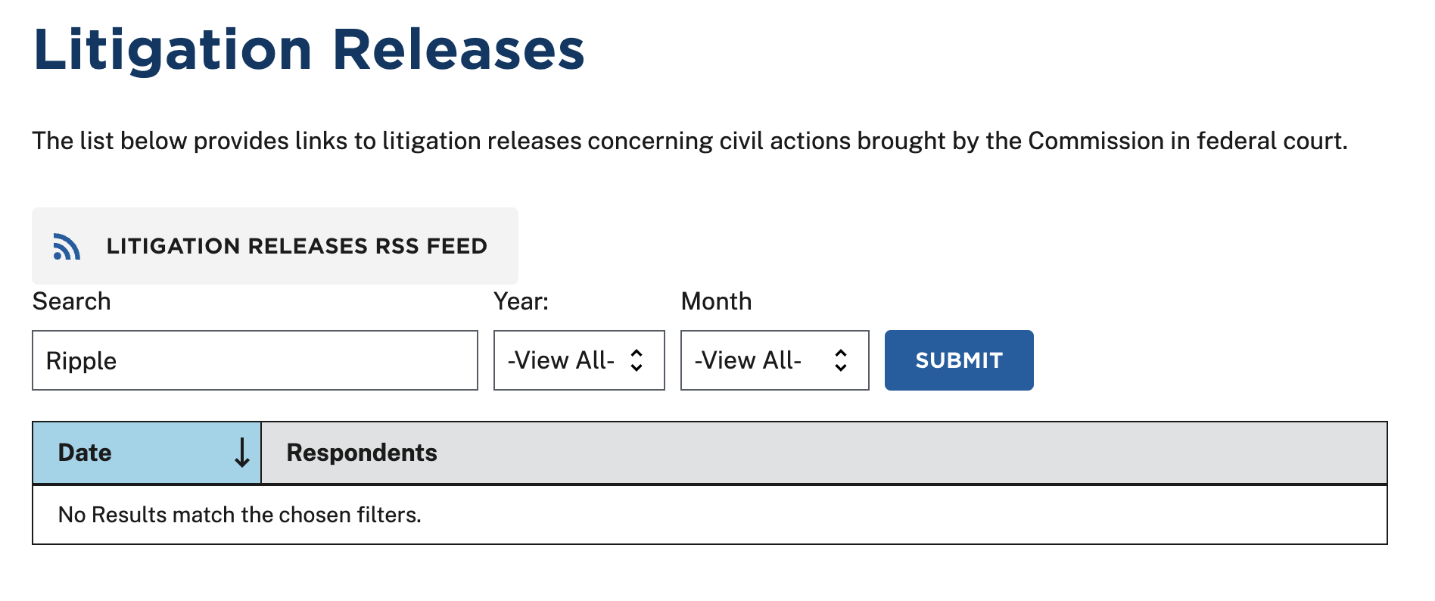The width and height of the screenshot is (1435, 601).
Task: Click the word Ripple in search box
Action: pos(81,361)
